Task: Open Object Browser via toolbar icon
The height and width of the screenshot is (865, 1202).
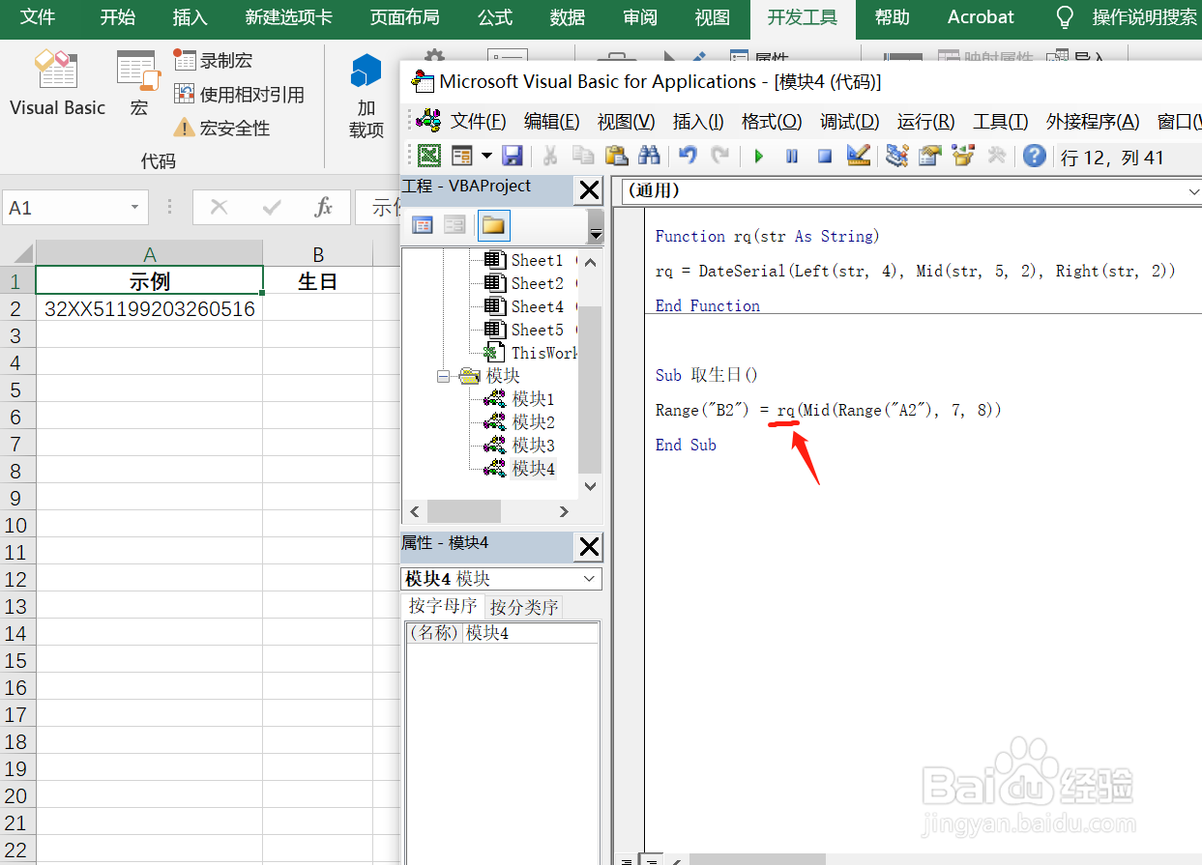Action: (x=962, y=156)
